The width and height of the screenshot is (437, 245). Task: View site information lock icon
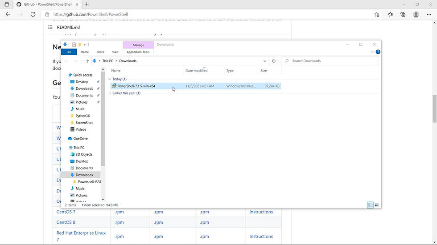click(47, 14)
